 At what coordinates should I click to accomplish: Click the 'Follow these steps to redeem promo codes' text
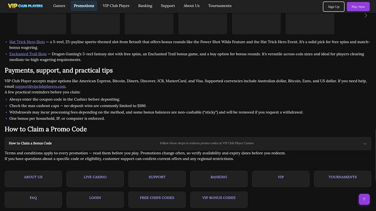pos(207,143)
